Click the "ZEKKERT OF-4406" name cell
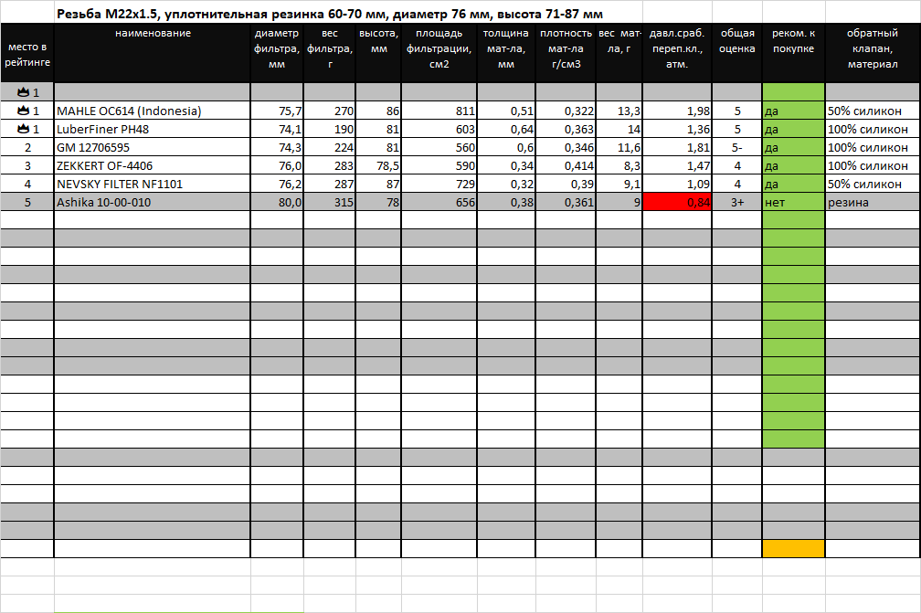 [x=153, y=165]
